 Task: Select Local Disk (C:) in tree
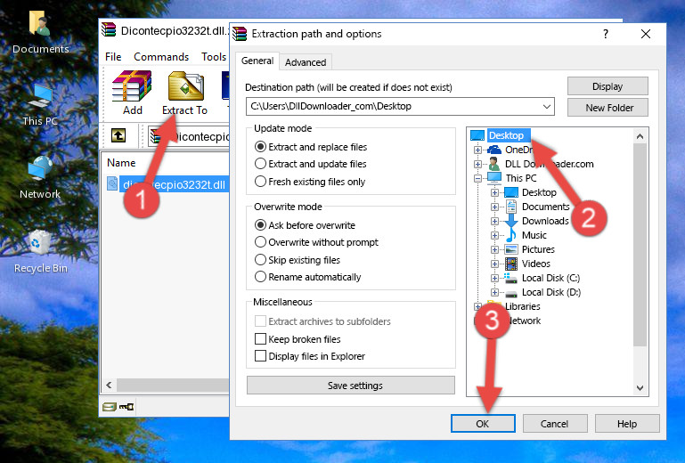tap(550, 278)
